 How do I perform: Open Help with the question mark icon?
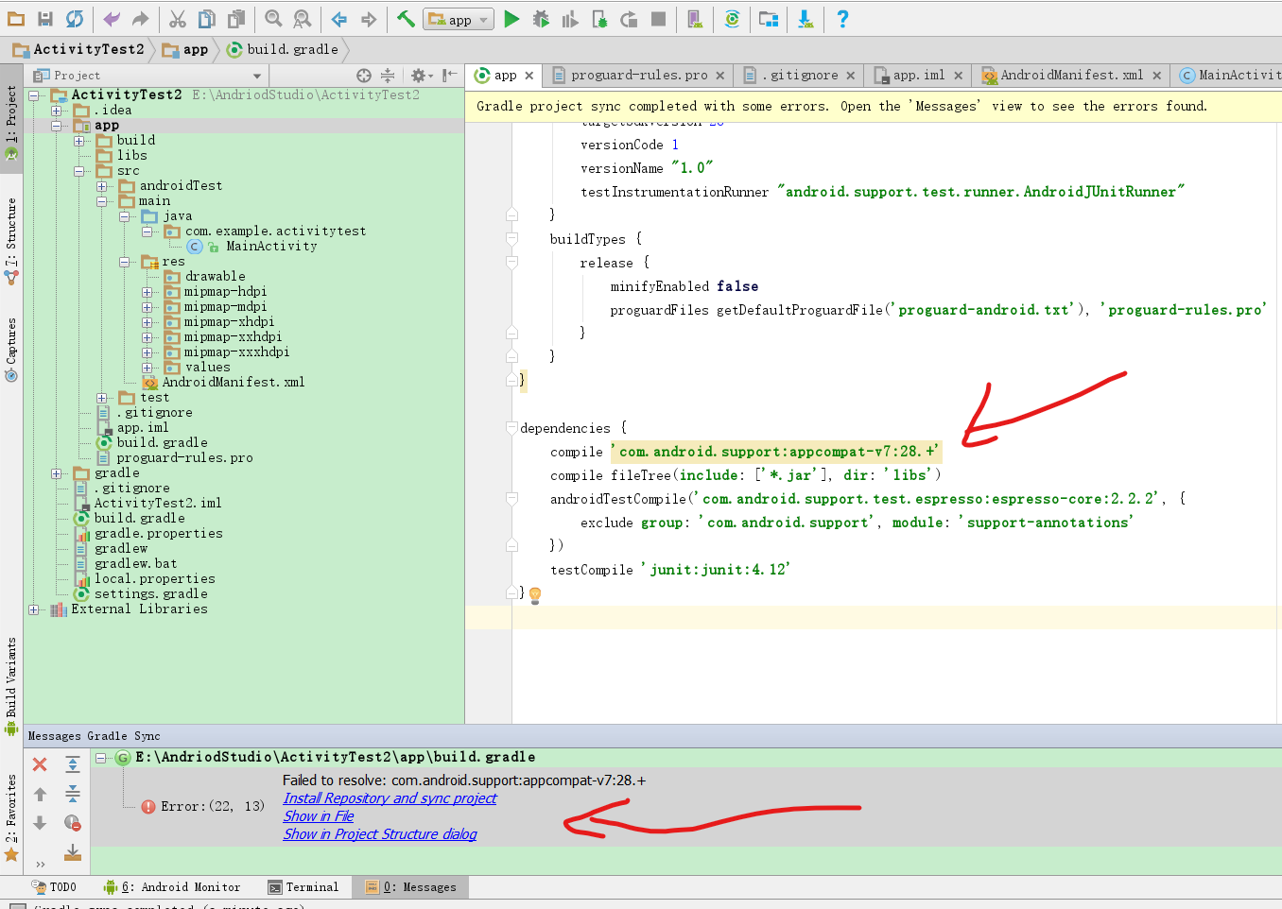(x=842, y=19)
